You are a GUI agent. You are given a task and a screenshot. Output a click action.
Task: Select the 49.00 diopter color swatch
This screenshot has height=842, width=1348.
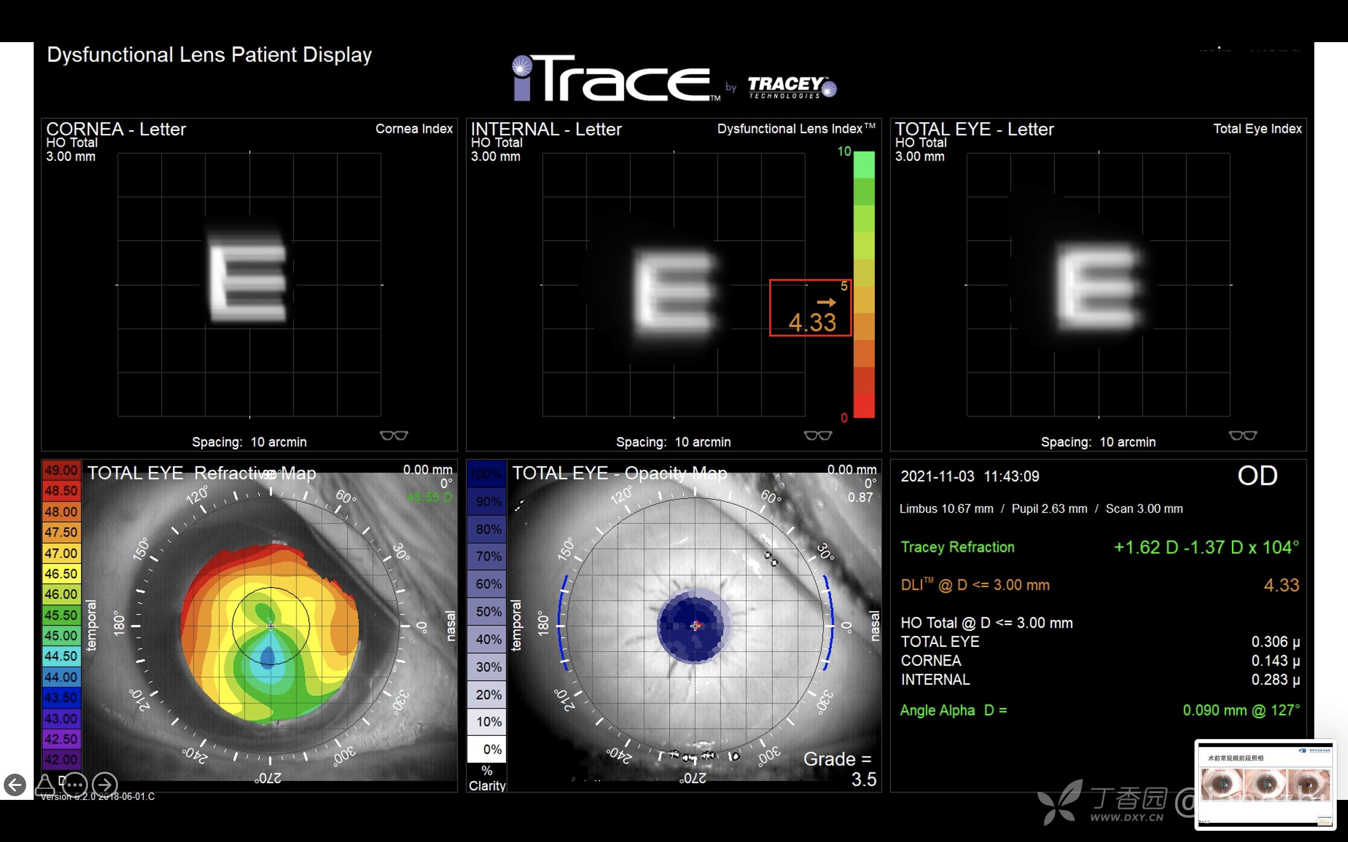coord(61,471)
